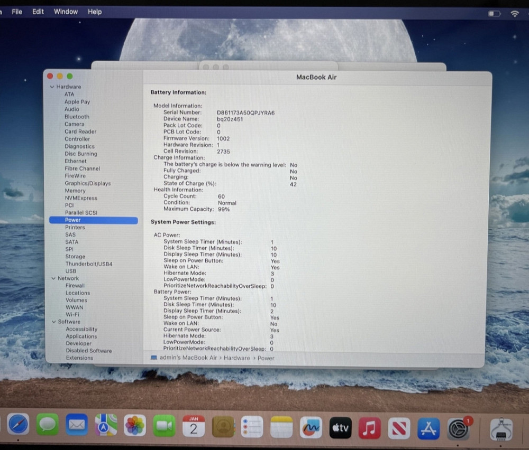Open the Help menu
529x450 pixels.
[95, 12]
